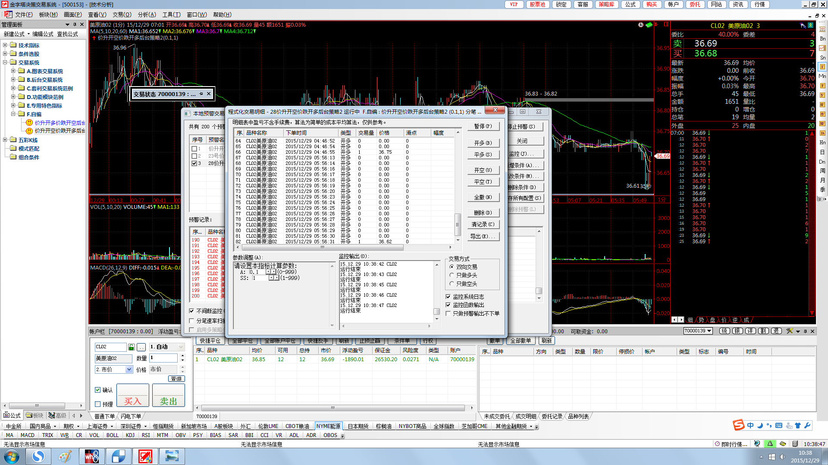
Task: Click the 开多(B) button
Action: click(x=483, y=143)
